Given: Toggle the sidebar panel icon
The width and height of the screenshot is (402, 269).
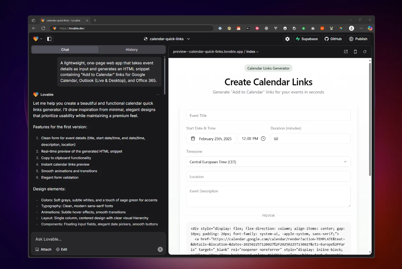Looking at the screenshot, I should (x=49, y=39).
